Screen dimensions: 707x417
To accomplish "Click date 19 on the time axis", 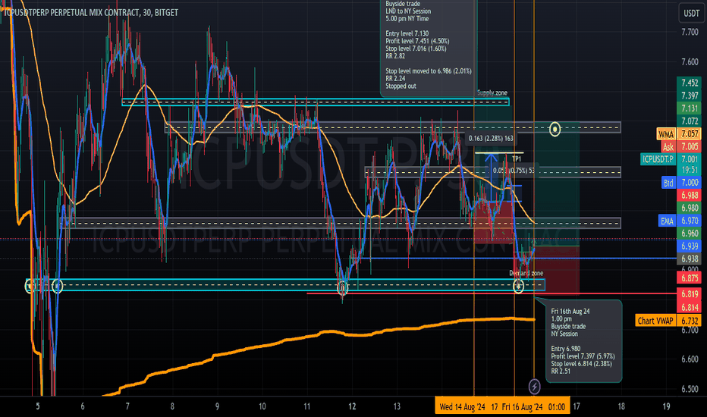I will pyautogui.click(x=666, y=406).
